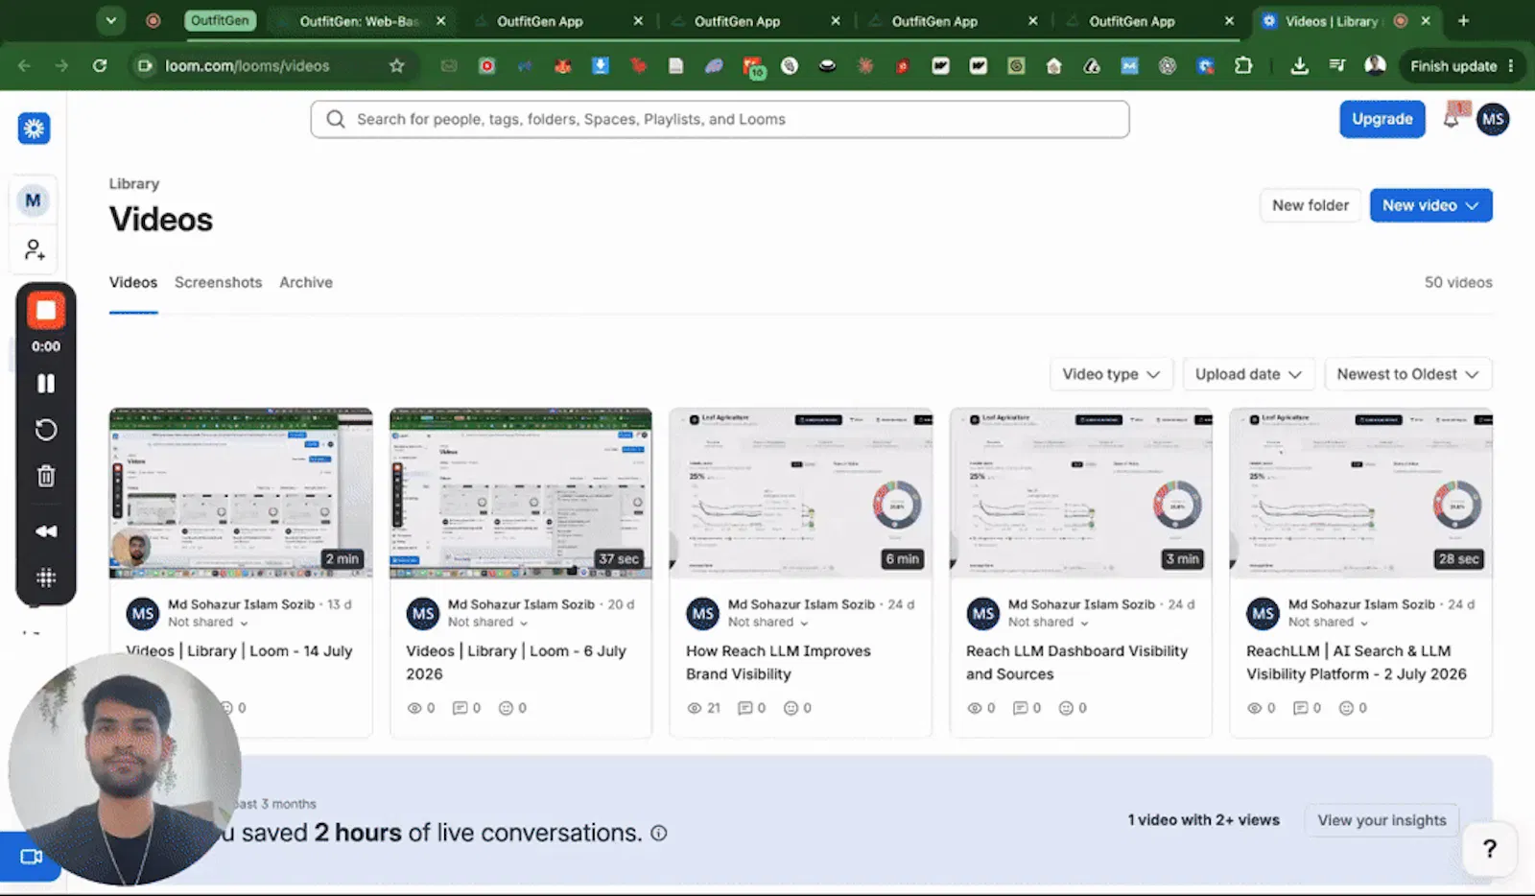Screen dimensions: 1535x896
Task: Click the round webcam bubble of the presenter
Action: click(x=125, y=769)
